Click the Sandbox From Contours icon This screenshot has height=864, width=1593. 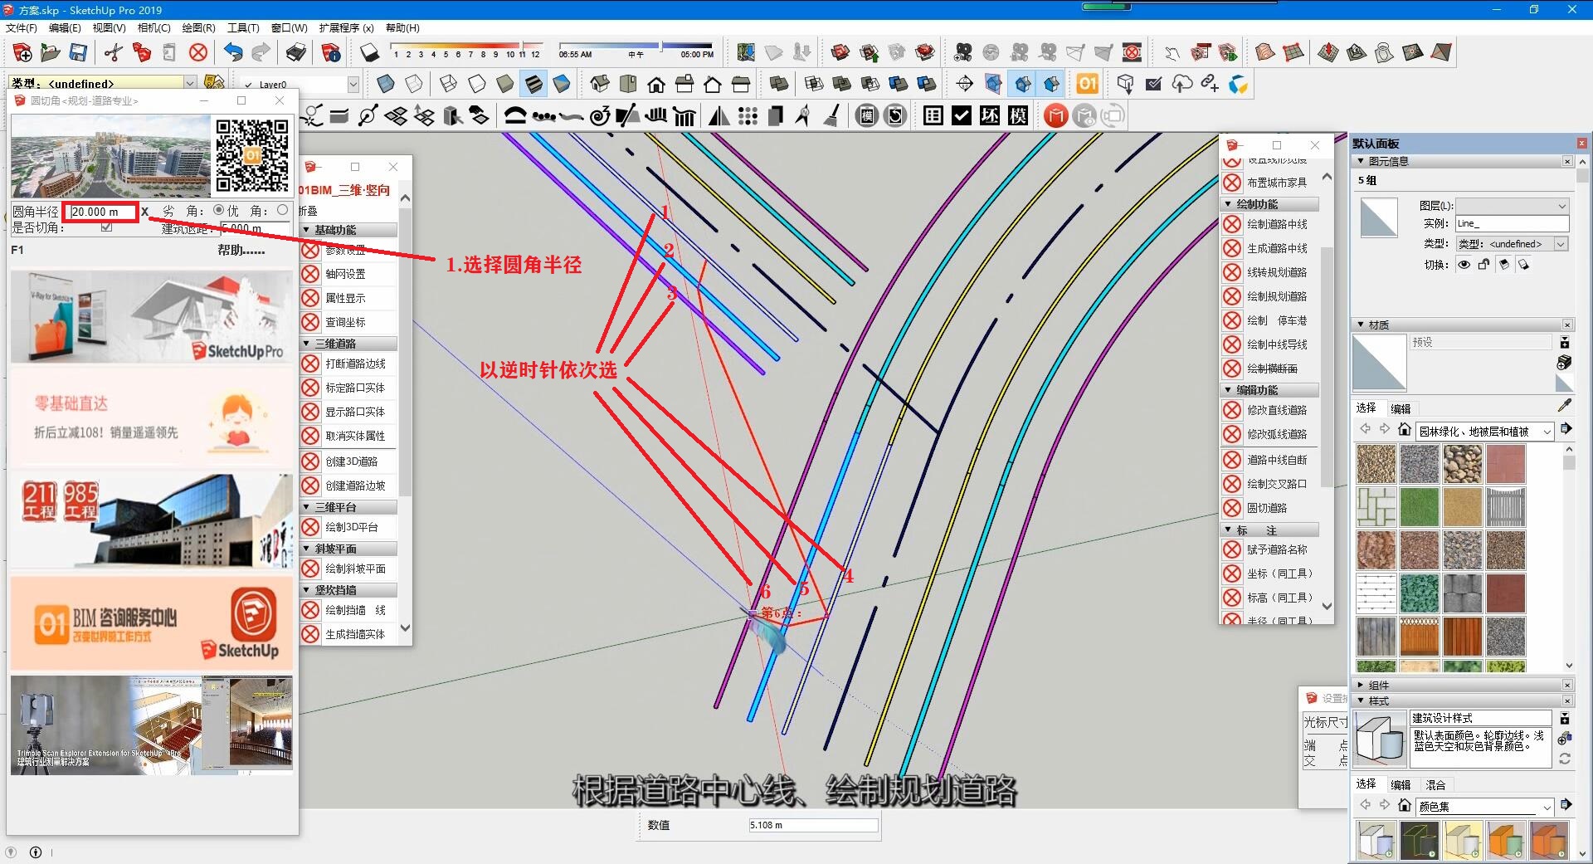click(1264, 53)
